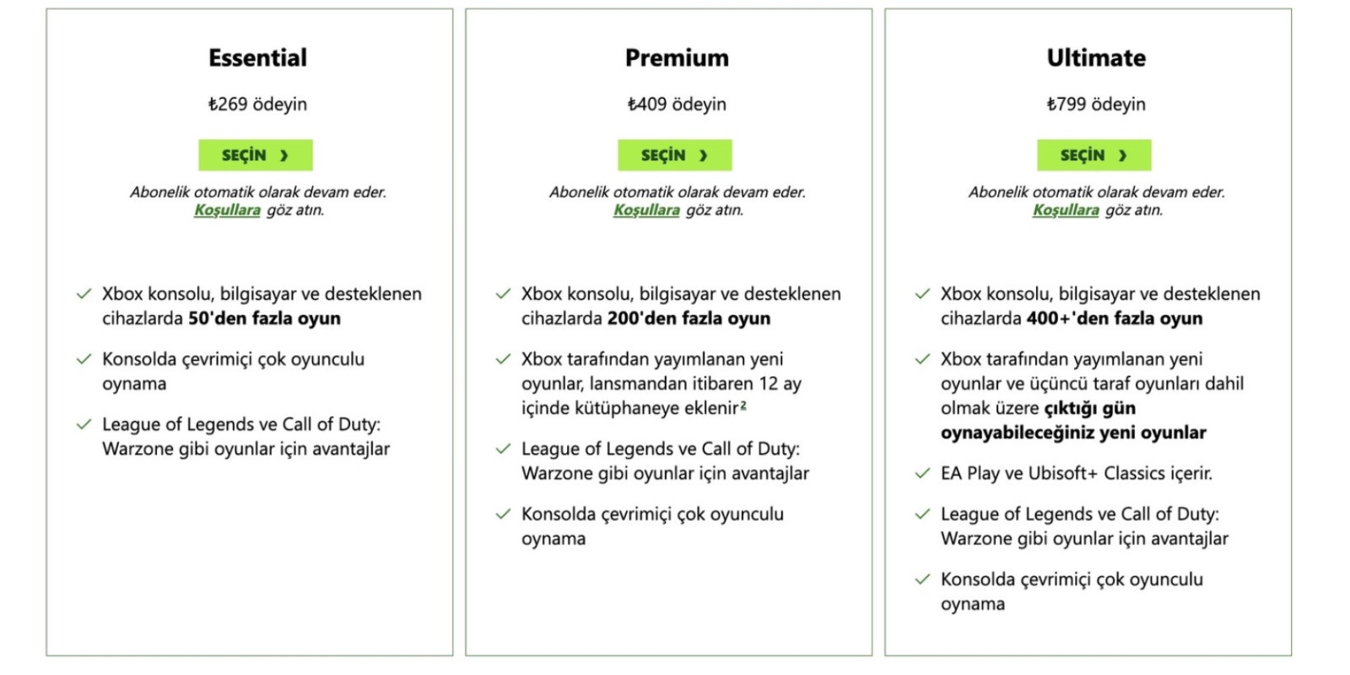Click the checkmark beside Ultimate's 400+'den fazla oyun
Screen dimensions: 1350x675
click(x=922, y=294)
